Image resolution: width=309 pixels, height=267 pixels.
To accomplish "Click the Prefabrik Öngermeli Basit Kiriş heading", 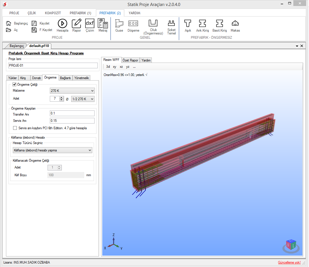I will coord(46,53).
